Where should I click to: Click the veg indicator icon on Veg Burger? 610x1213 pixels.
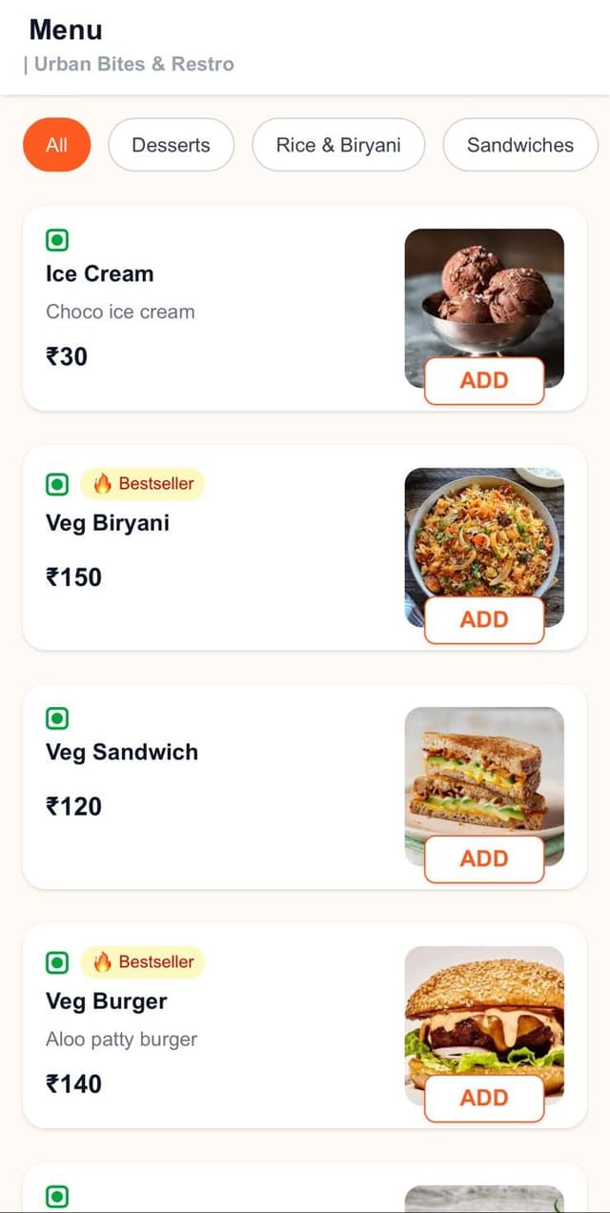pos(57,962)
